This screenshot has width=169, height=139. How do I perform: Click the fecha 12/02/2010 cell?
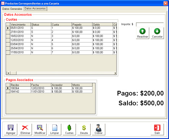41,88
